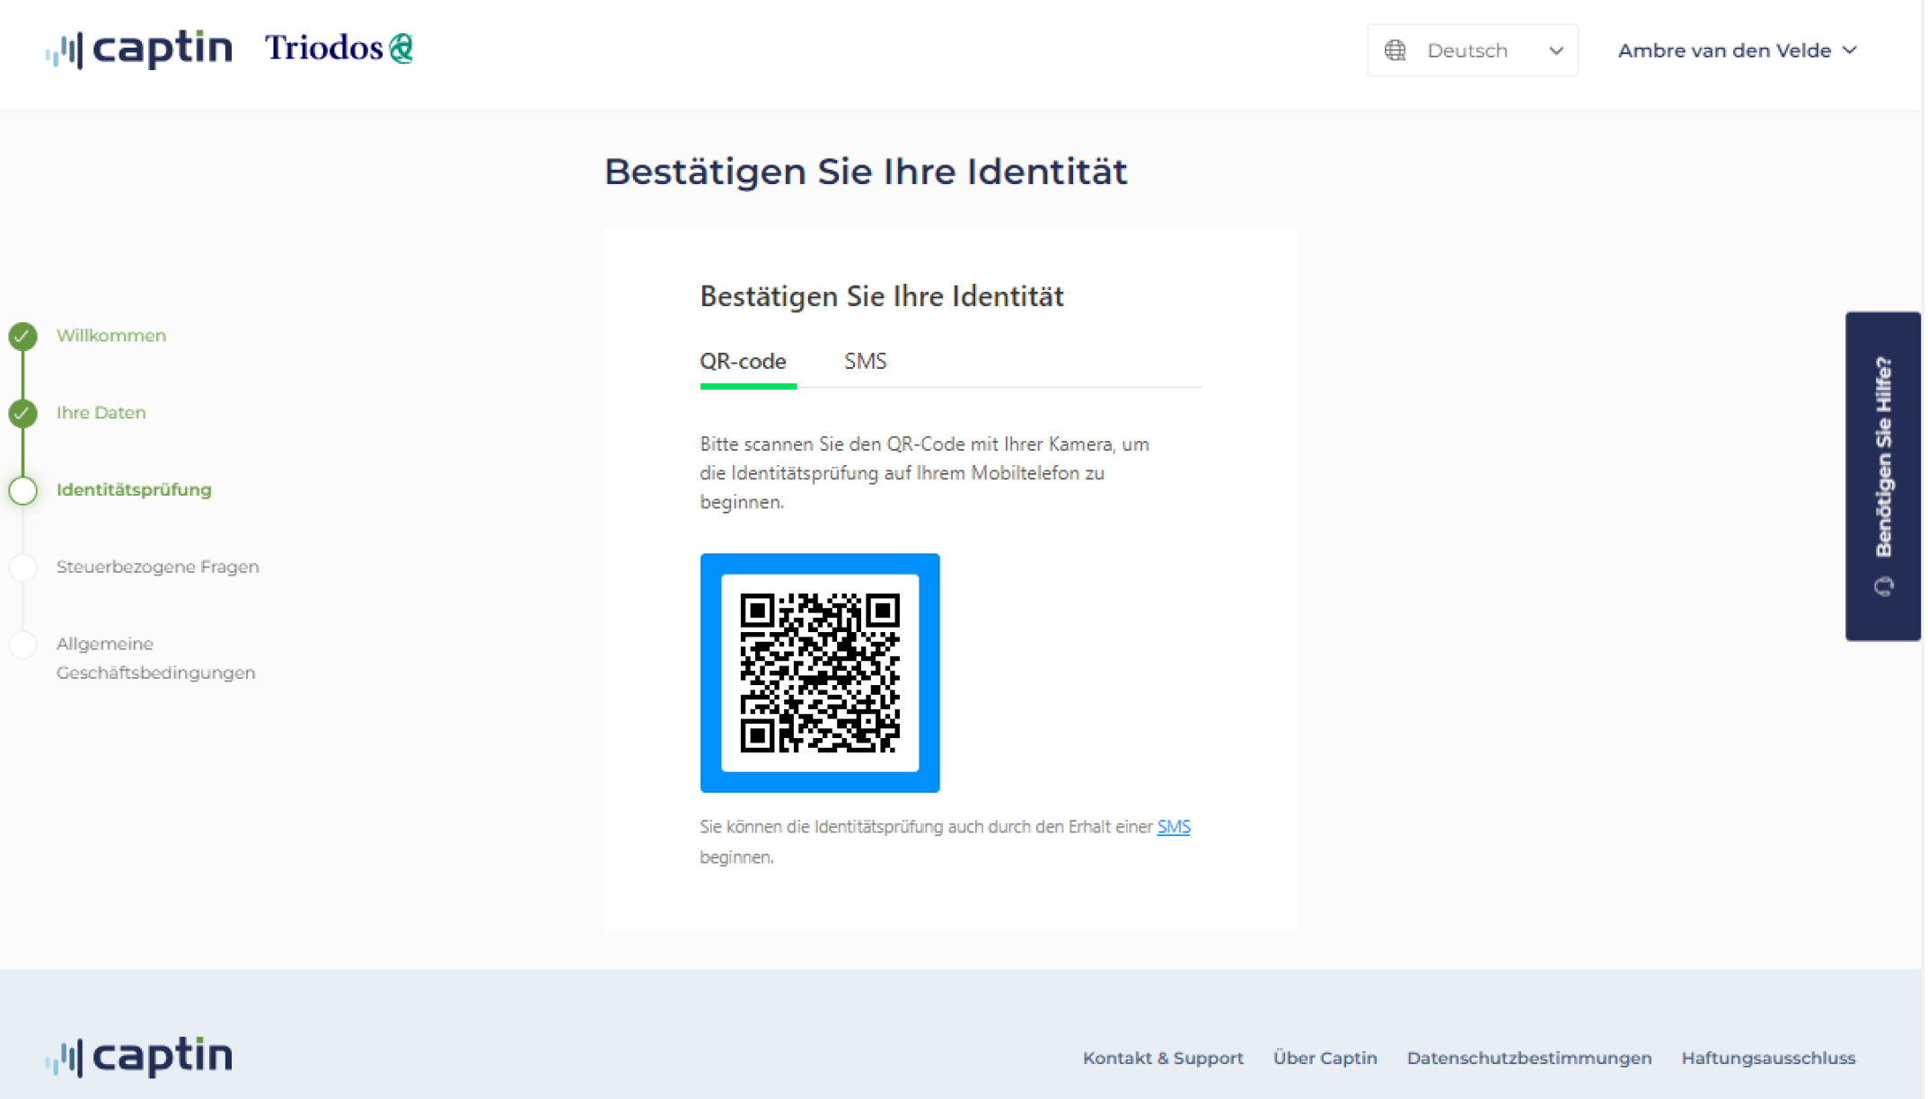
Task: Open the Über Captin footer link
Action: coord(1325,1058)
